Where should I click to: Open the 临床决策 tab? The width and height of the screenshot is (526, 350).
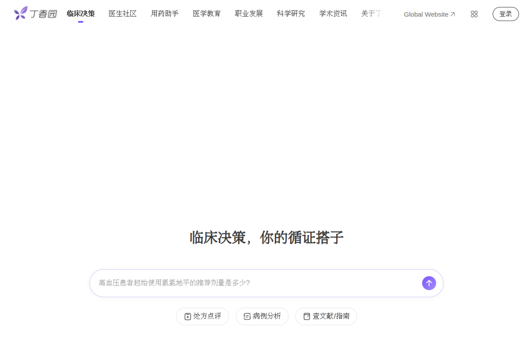[81, 14]
